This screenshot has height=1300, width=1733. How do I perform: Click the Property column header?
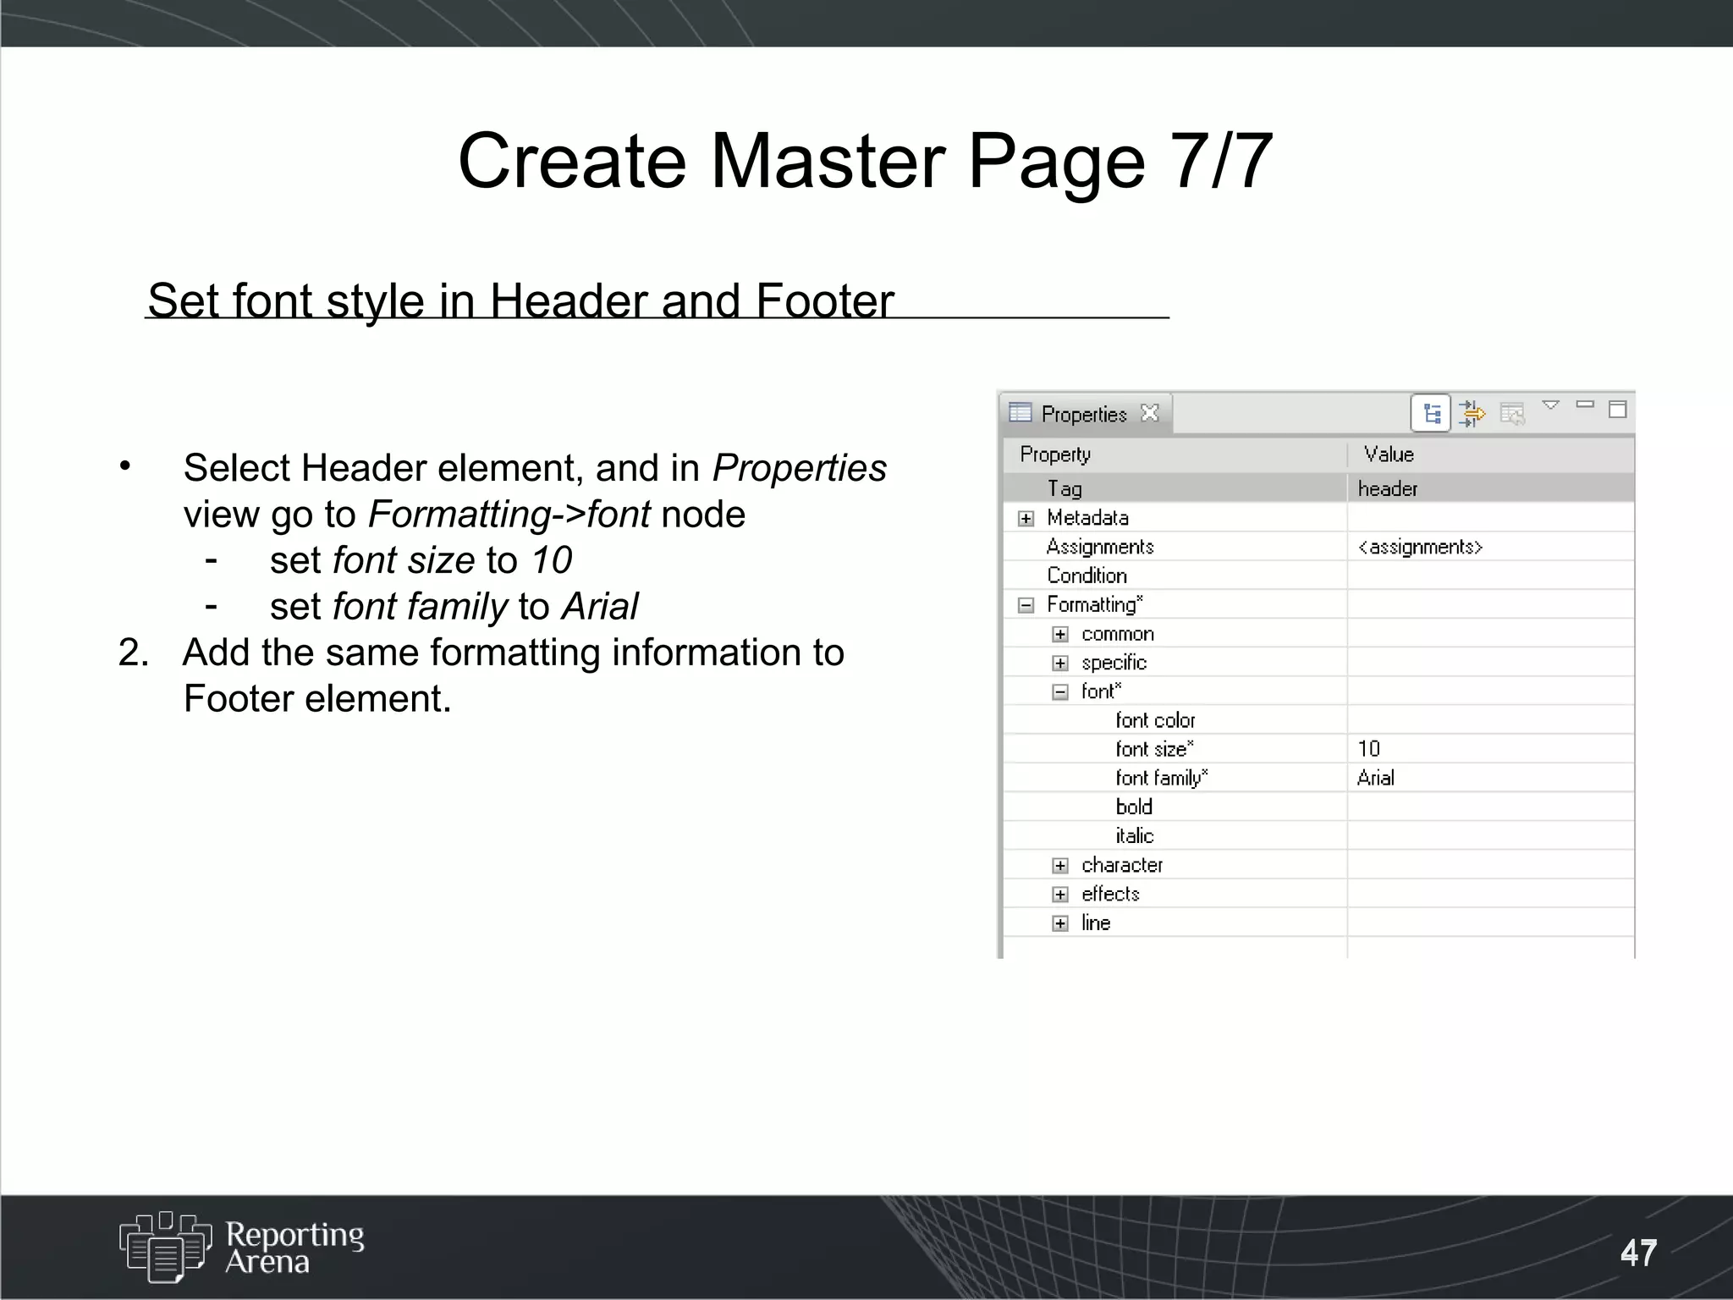pyautogui.click(x=1175, y=454)
